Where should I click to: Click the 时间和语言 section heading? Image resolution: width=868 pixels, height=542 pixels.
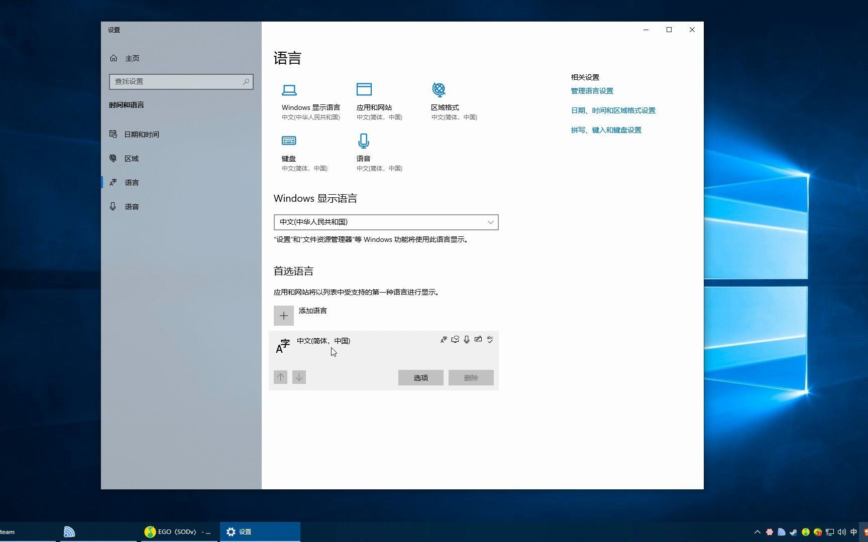pyautogui.click(x=127, y=105)
